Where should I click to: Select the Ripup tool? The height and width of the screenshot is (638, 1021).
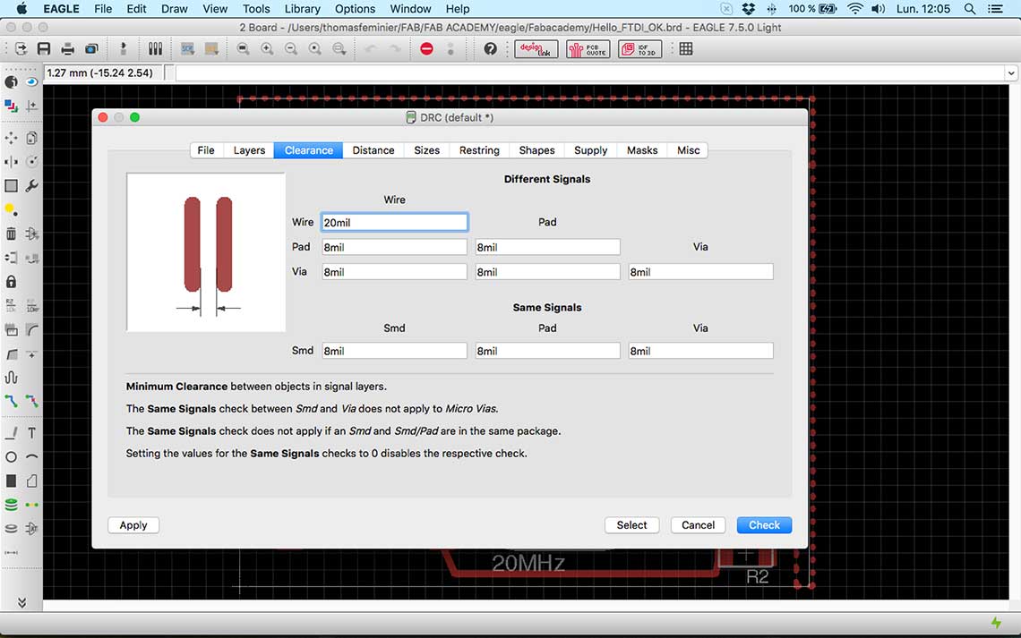click(x=31, y=401)
